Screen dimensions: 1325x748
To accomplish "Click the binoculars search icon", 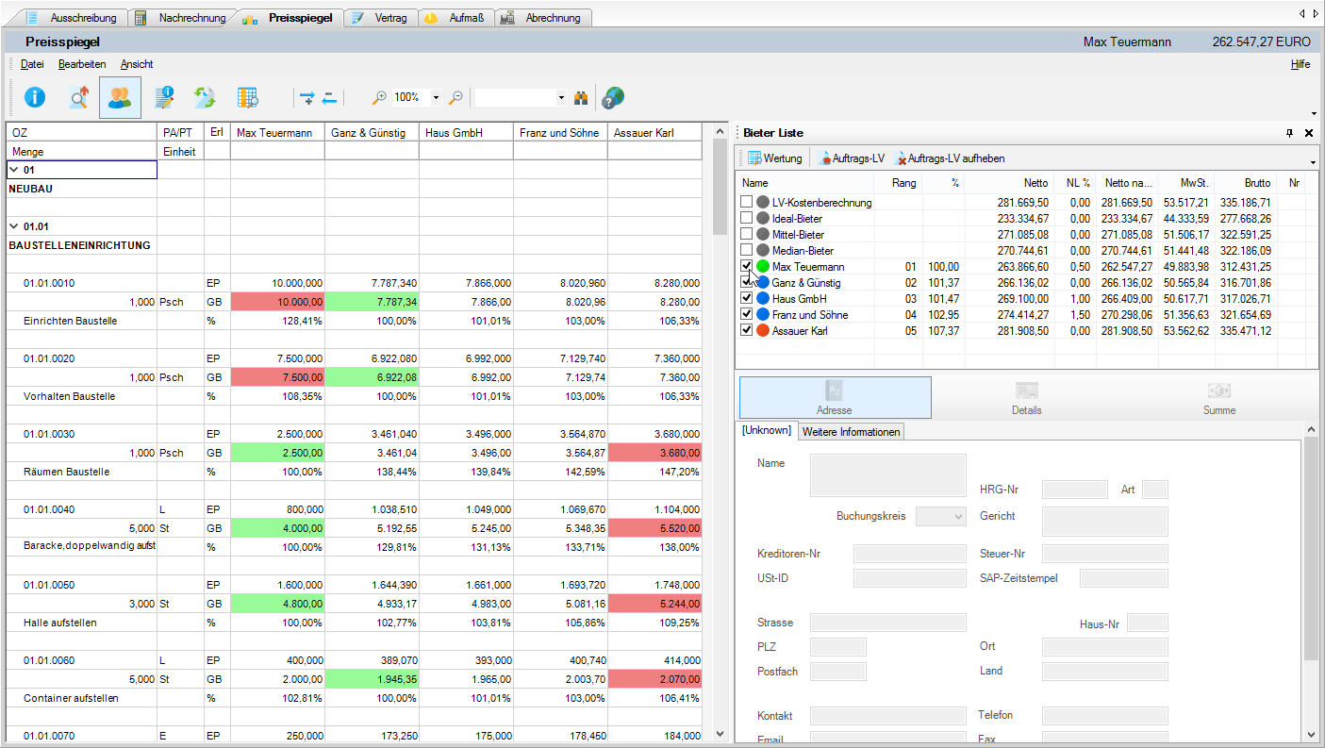I will pyautogui.click(x=582, y=97).
